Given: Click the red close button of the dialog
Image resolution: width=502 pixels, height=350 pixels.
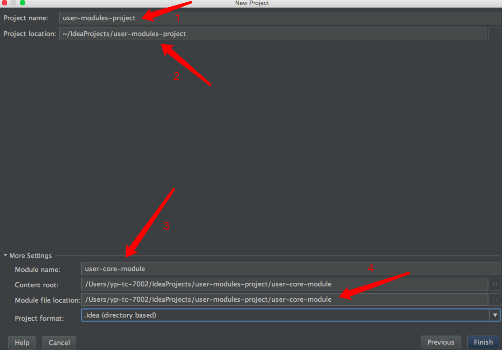Looking at the screenshot, I should pyautogui.click(x=5, y=3).
